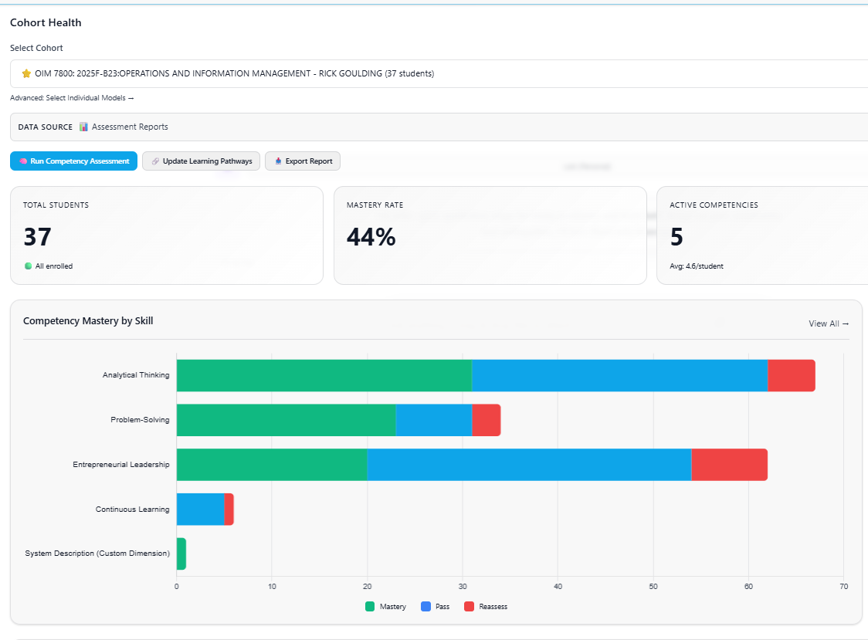Toggle the Pass series in the chart legend
Image resolution: width=868 pixels, height=640 pixels.
(436, 606)
